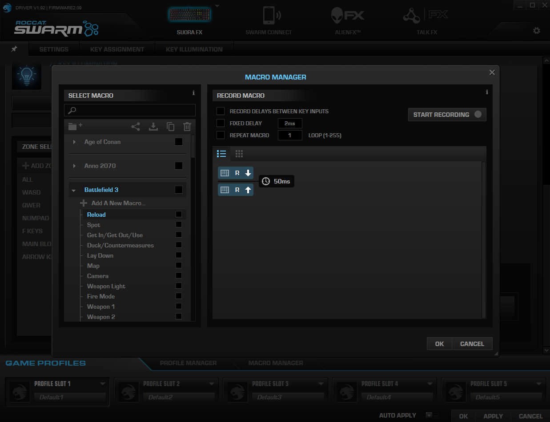This screenshot has height=422, width=550.
Task: Click the plus icon beside Add A New Macro
Action: click(x=84, y=203)
